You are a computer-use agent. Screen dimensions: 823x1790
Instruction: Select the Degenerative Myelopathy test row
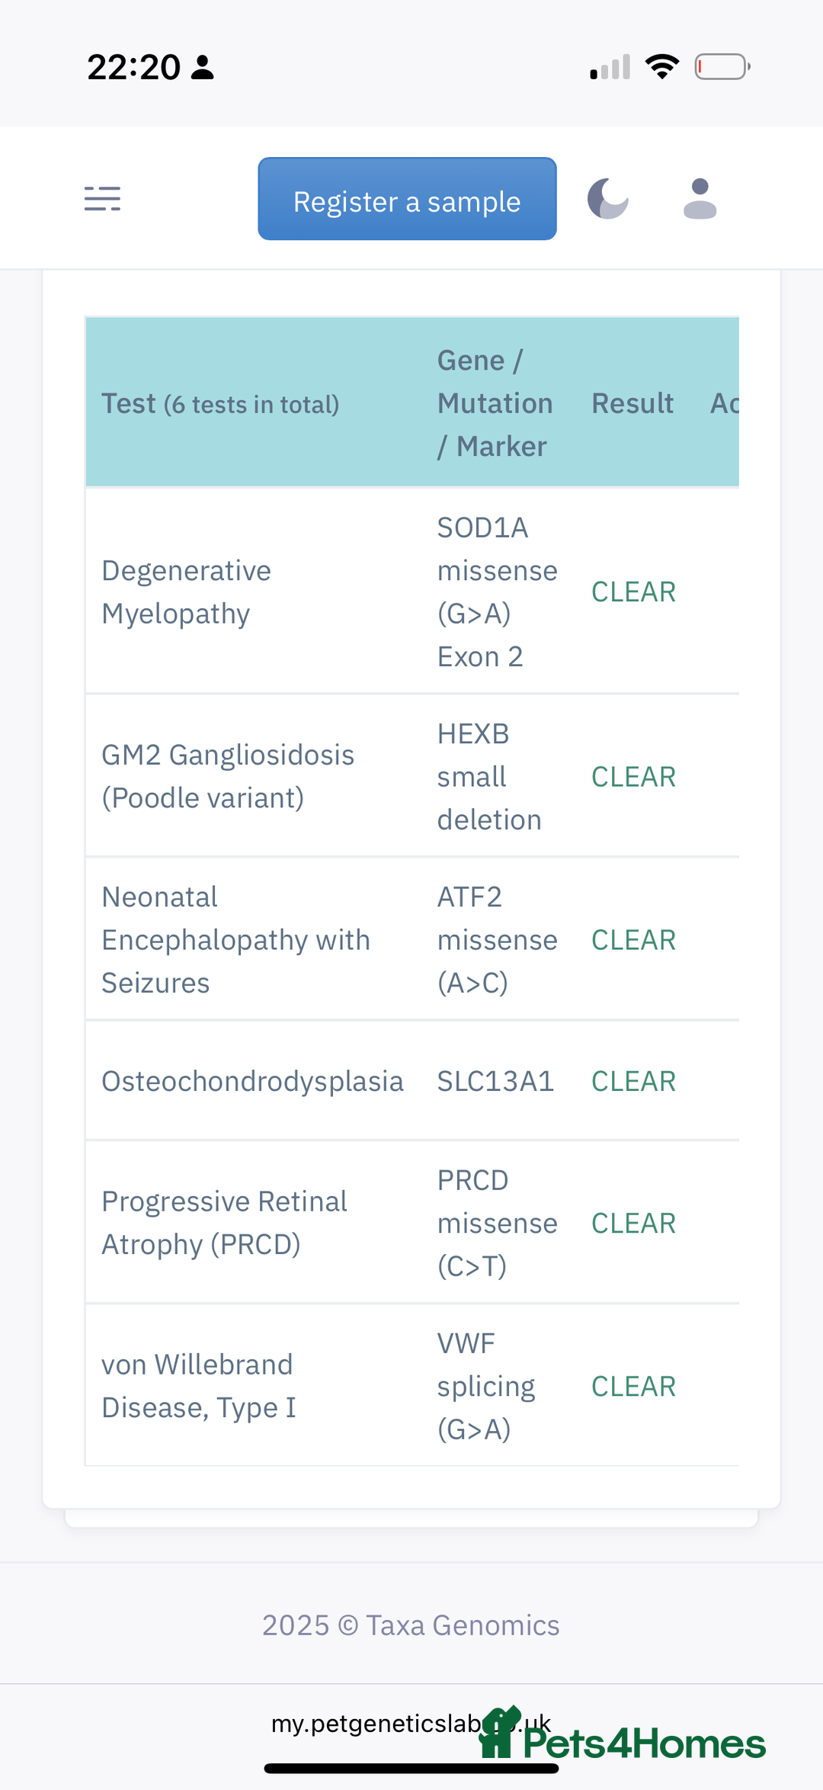coord(412,592)
